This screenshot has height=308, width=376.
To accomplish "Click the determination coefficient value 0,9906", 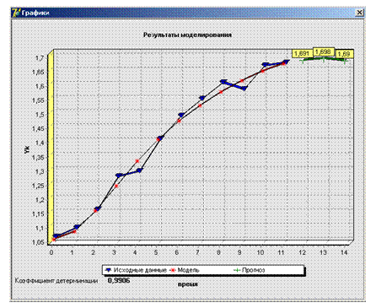I will tap(119, 280).
